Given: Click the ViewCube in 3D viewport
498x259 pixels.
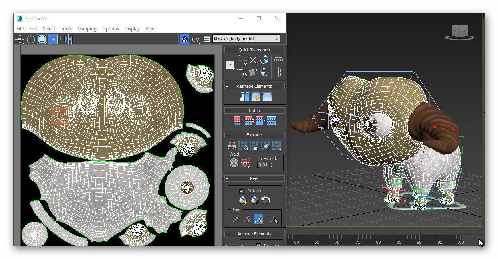Looking at the screenshot, I should tap(460, 32).
